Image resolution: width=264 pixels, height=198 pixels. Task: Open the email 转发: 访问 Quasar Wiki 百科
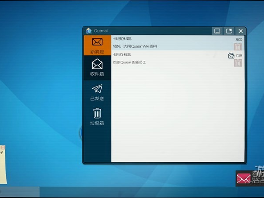click(x=165, y=46)
